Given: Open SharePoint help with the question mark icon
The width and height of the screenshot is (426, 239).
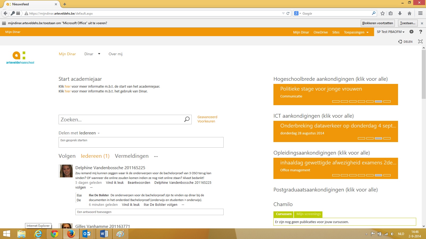Looking at the screenshot, I should coord(421,32).
